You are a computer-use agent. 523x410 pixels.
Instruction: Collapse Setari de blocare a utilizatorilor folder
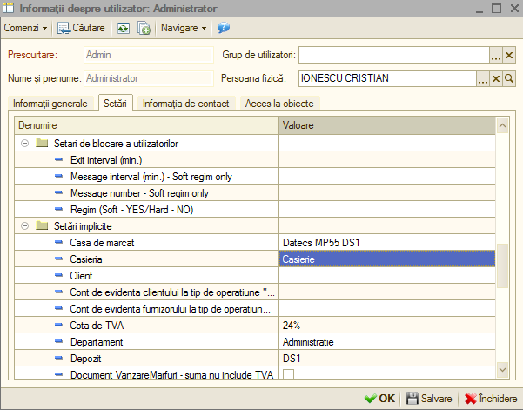coord(24,144)
